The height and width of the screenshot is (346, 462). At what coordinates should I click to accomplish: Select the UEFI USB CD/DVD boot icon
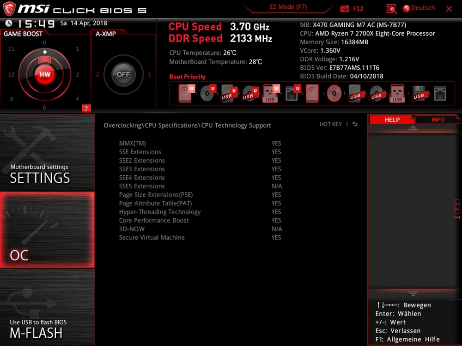pyautogui.click(x=250, y=93)
